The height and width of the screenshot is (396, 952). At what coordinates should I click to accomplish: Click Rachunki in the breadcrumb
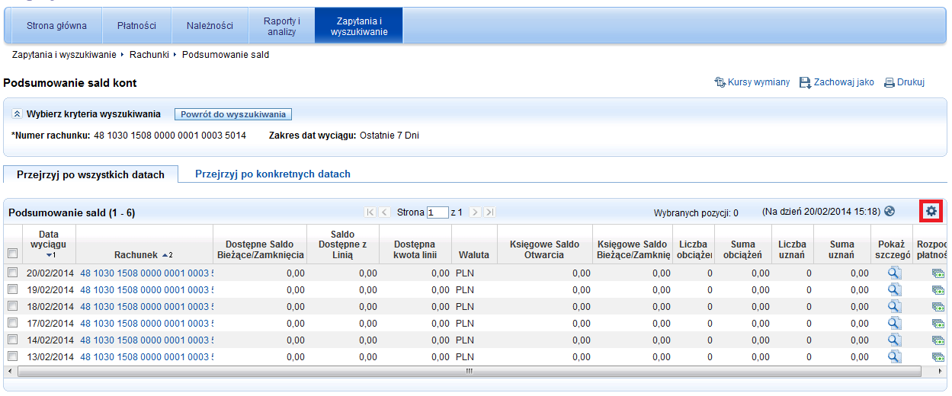pos(149,55)
